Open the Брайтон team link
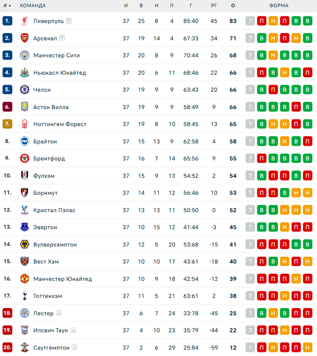Screen dimensions: 317x356 [45, 141]
